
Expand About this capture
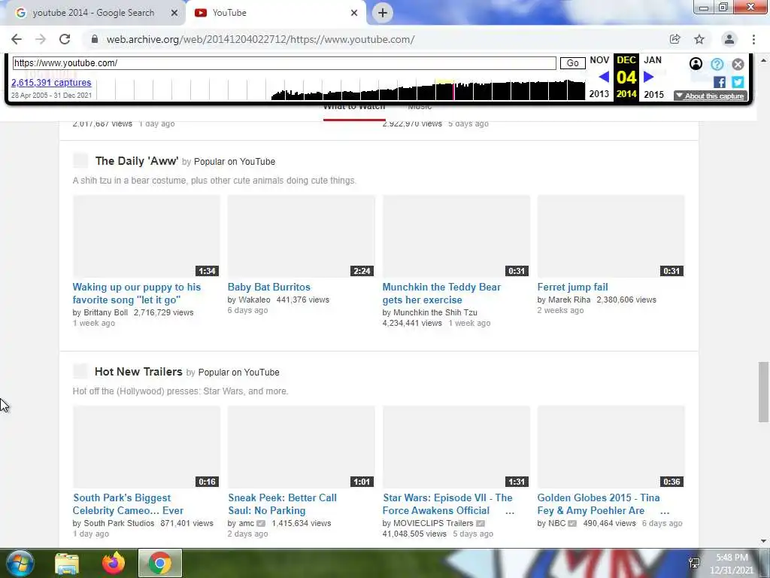coord(710,96)
